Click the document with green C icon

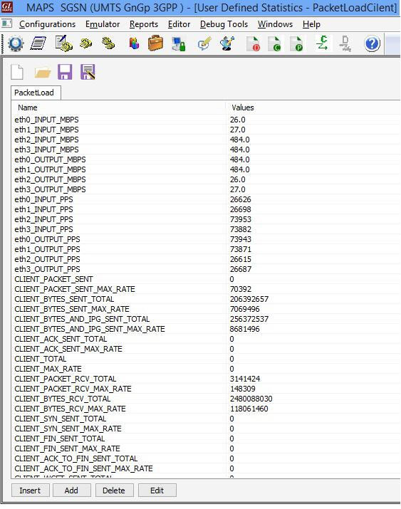point(275,44)
